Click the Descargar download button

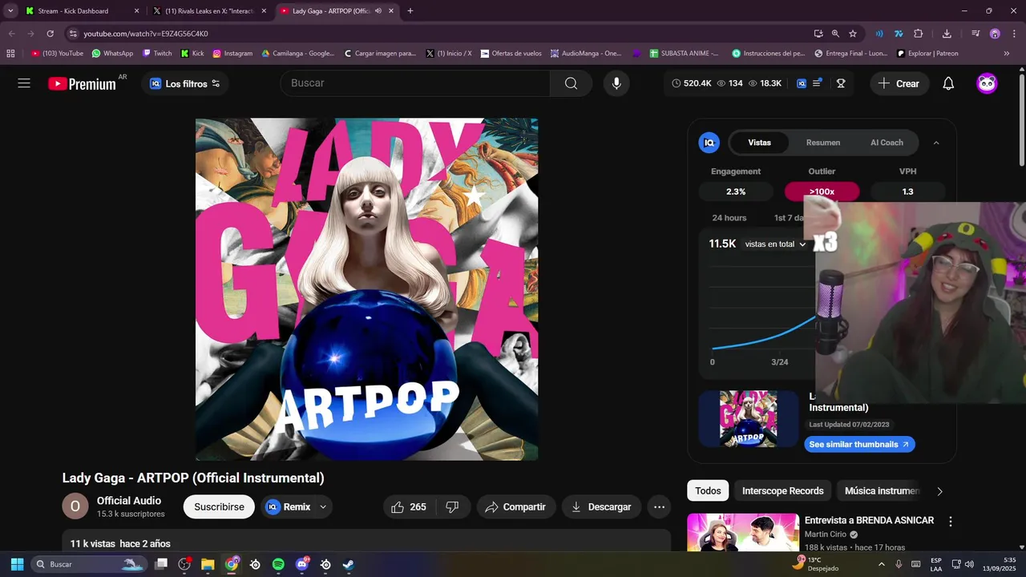601,506
